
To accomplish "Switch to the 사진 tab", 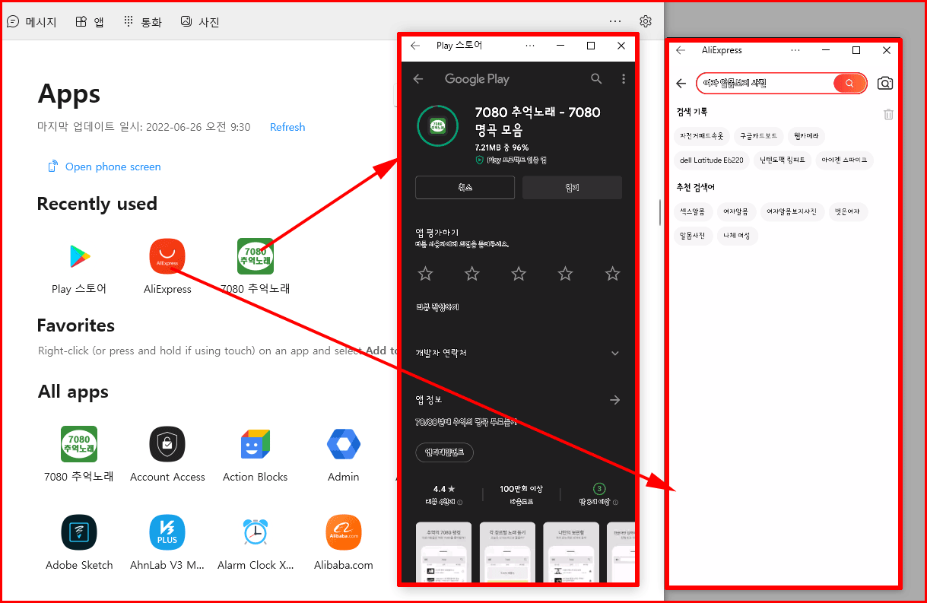I will 200,22.
